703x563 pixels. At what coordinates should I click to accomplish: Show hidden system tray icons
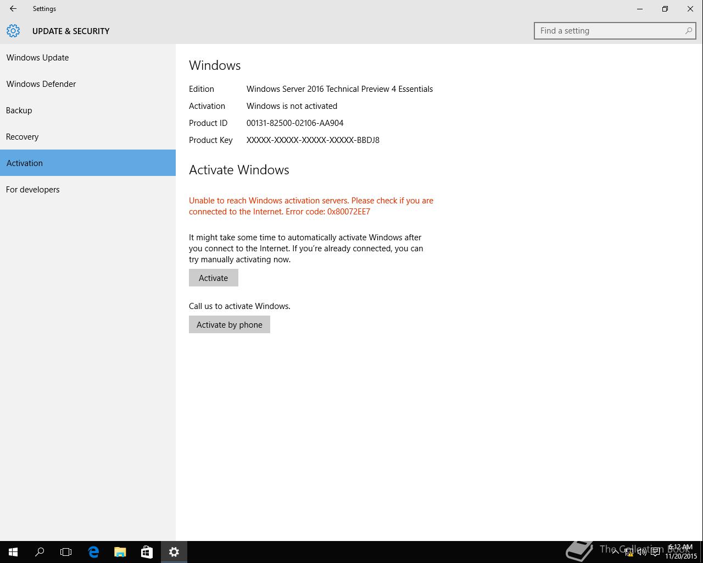click(616, 552)
